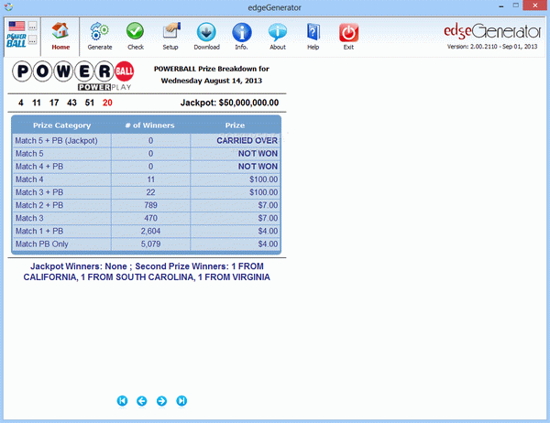Image resolution: width=550 pixels, height=423 pixels.
Task: Click the Generate gears icon
Action: 100,32
